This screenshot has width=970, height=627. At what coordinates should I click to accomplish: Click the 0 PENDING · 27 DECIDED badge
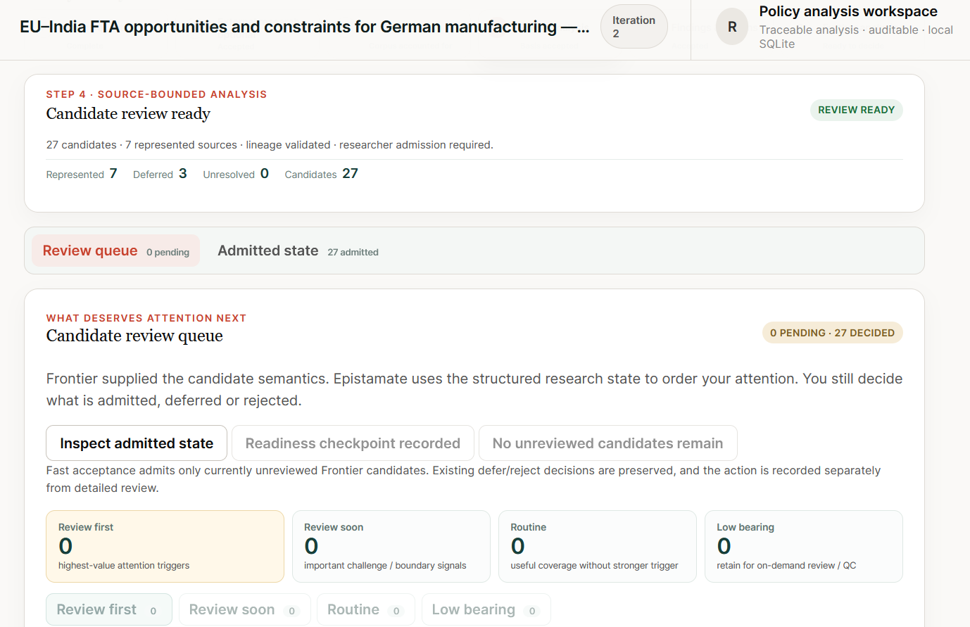(x=832, y=333)
